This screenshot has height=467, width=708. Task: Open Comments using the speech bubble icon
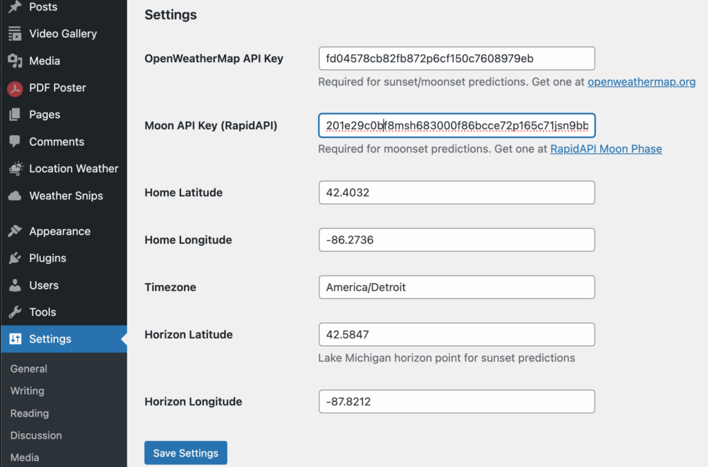(x=15, y=142)
